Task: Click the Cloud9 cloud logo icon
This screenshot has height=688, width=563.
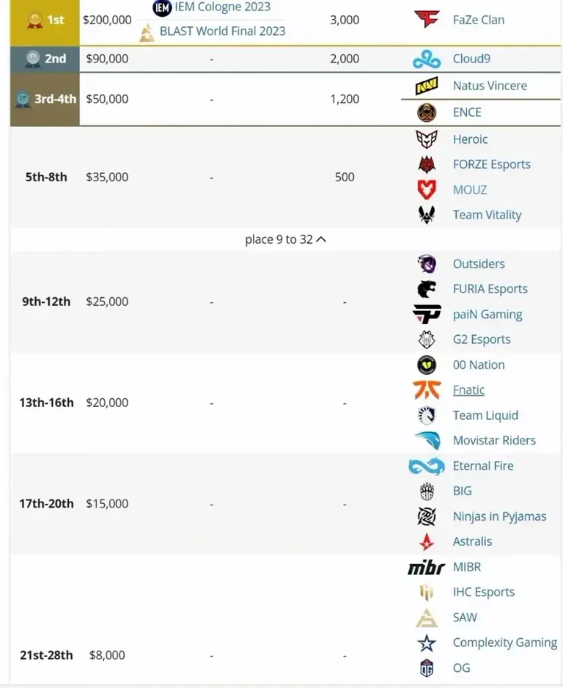Action: (x=427, y=59)
